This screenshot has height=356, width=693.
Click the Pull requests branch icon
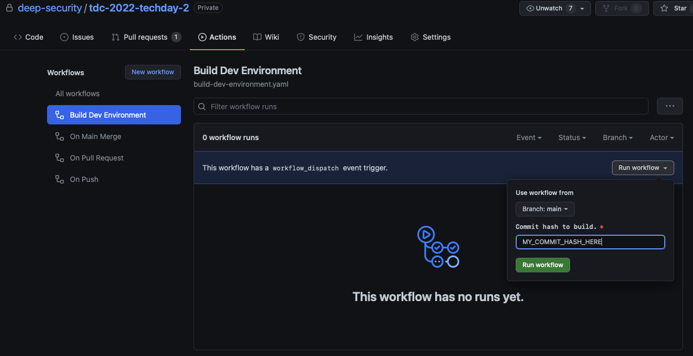(x=116, y=37)
